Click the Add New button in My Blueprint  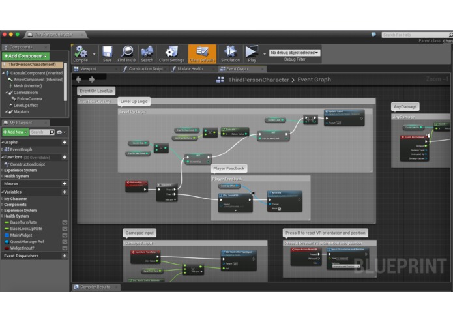click(x=15, y=132)
